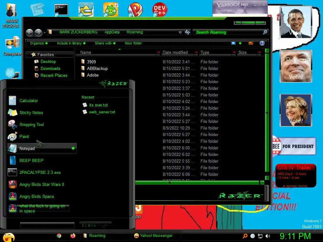
Task: Open Calculator from the start menu
Action: (x=28, y=101)
